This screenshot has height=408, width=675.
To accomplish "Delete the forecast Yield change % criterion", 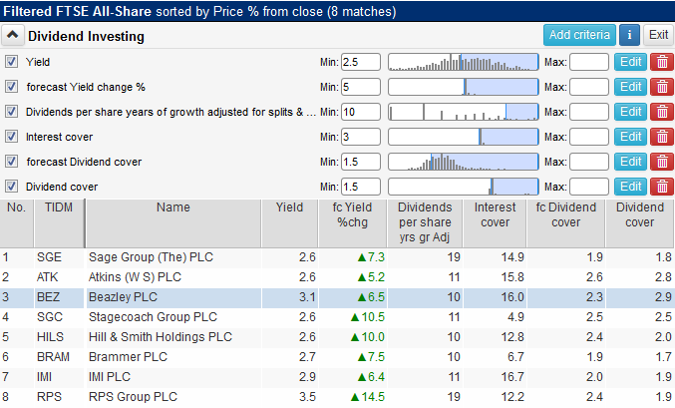I will pyautogui.click(x=662, y=87).
